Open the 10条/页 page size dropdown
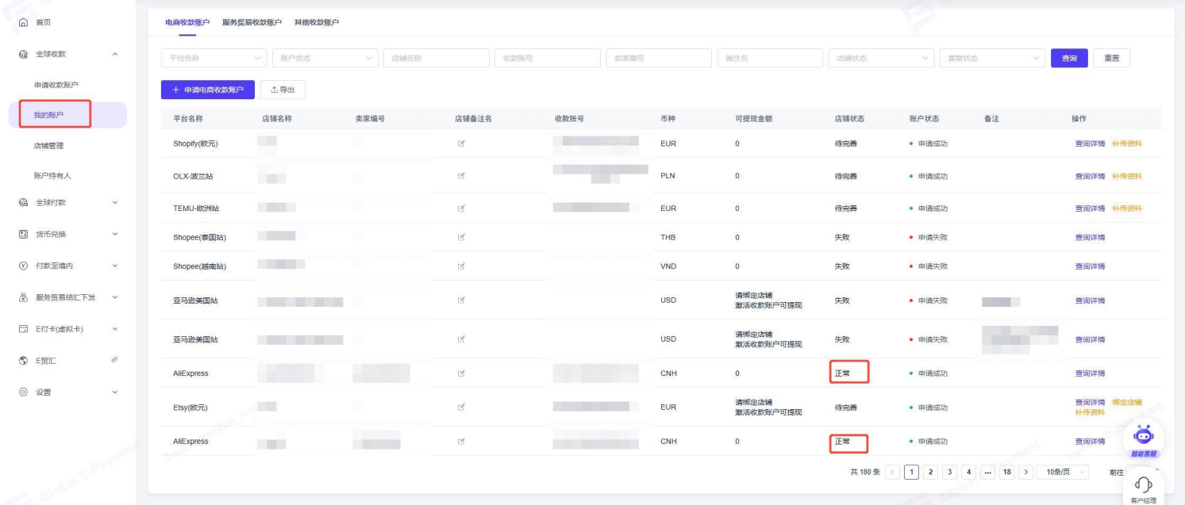Image resolution: width=1185 pixels, height=505 pixels. tap(1062, 472)
